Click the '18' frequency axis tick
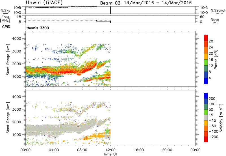226x156 pixels. tap(19, 17)
